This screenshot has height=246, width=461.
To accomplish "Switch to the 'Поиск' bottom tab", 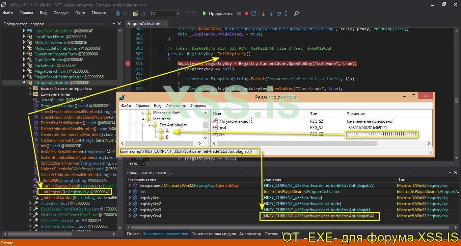I will [133, 233].
